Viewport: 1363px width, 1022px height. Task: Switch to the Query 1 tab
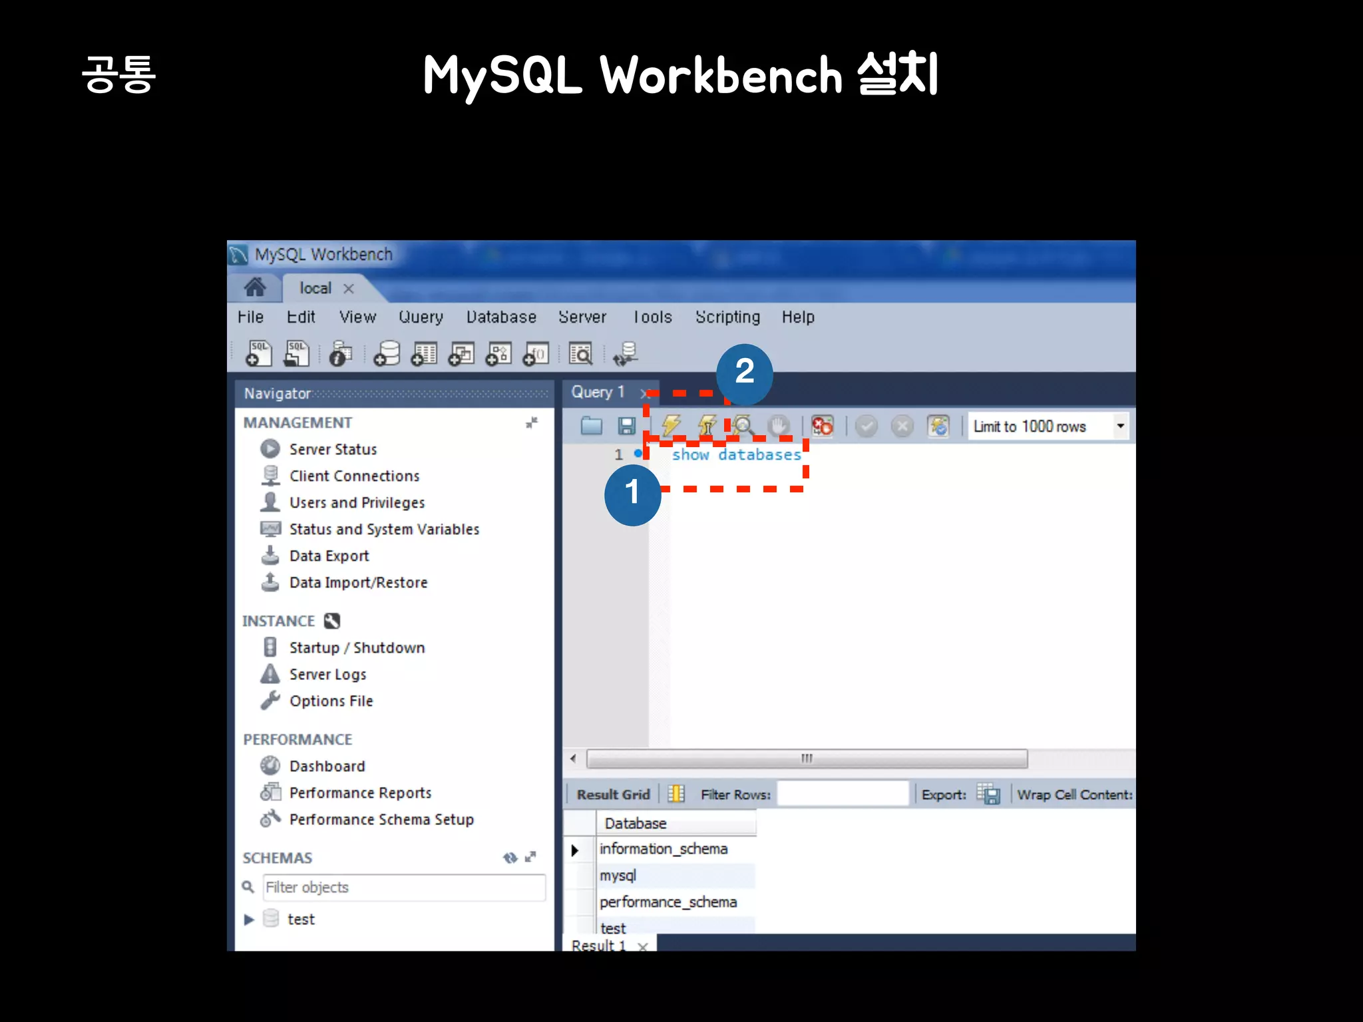pyautogui.click(x=597, y=392)
